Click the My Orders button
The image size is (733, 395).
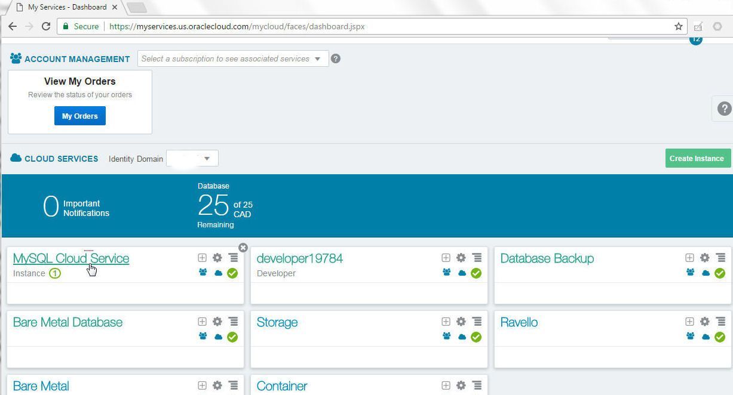(x=80, y=116)
